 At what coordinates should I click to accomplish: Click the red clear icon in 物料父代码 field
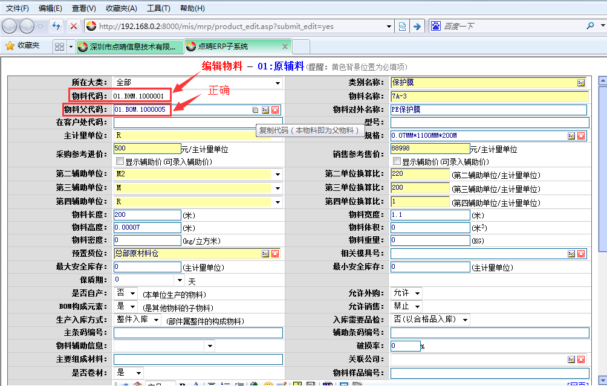click(275, 110)
